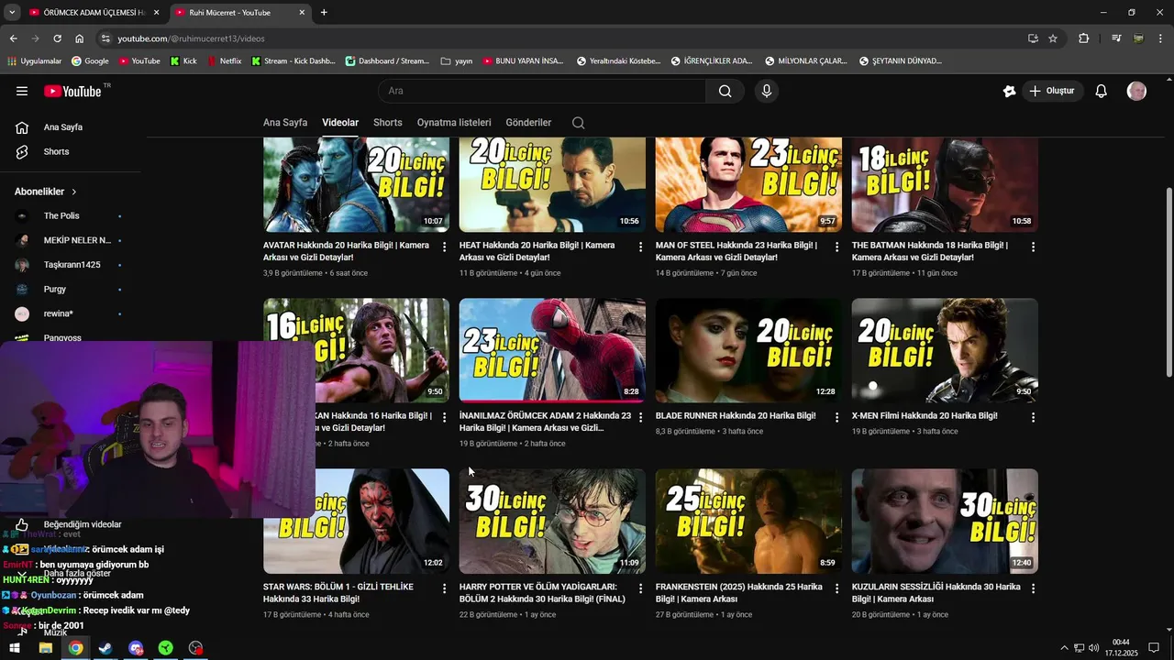Open the yayın bookmarks folder

[x=457, y=61]
